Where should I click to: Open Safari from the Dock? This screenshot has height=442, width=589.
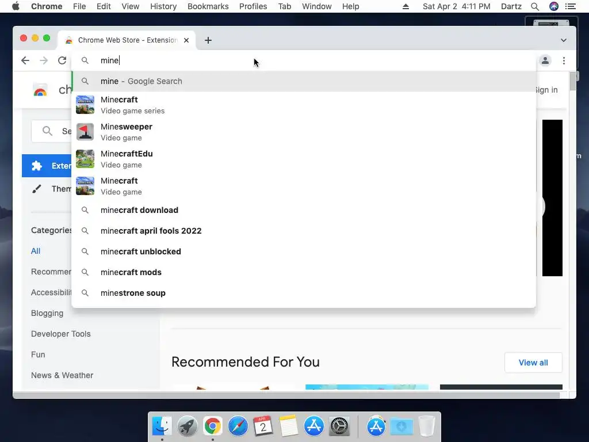click(x=238, y=426)
